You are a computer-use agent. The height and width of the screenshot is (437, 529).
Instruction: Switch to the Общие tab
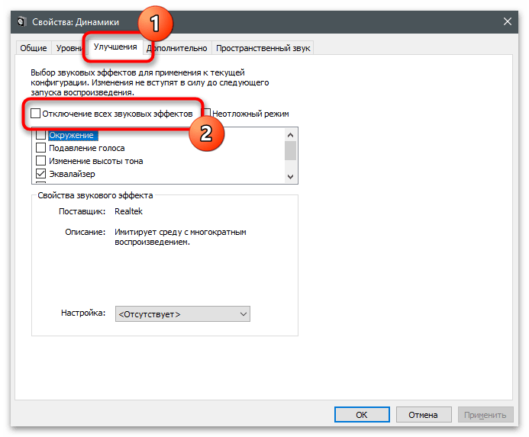(x=34, y=48)
